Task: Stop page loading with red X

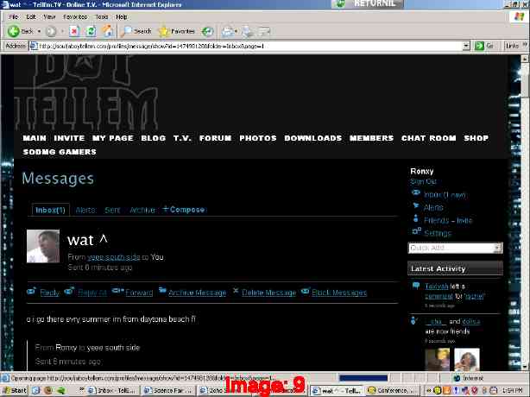Action: (74, 31)
